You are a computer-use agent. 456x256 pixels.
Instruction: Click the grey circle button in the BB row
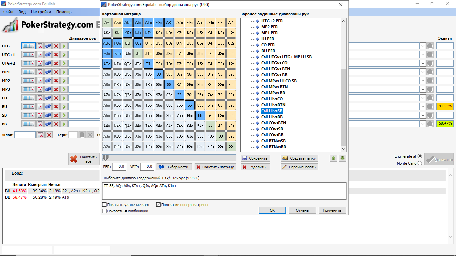(x=430, y=124)
